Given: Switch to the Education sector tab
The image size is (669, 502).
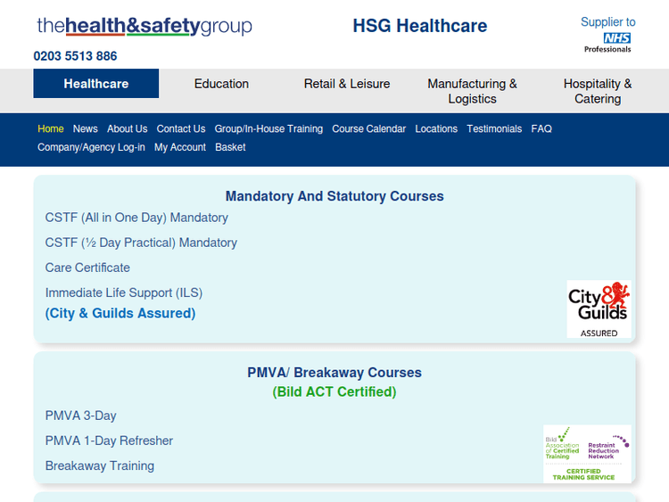Looking at the screenshot, I should click(221, 84).
